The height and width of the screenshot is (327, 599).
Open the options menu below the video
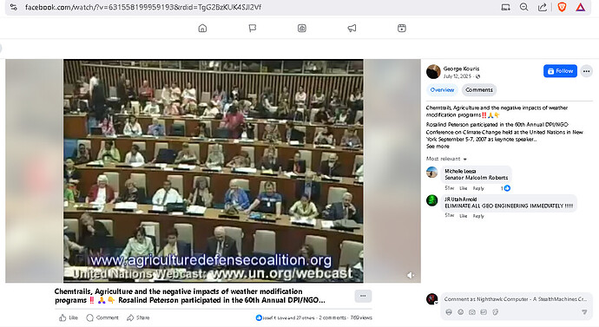(x=363, y=296)
